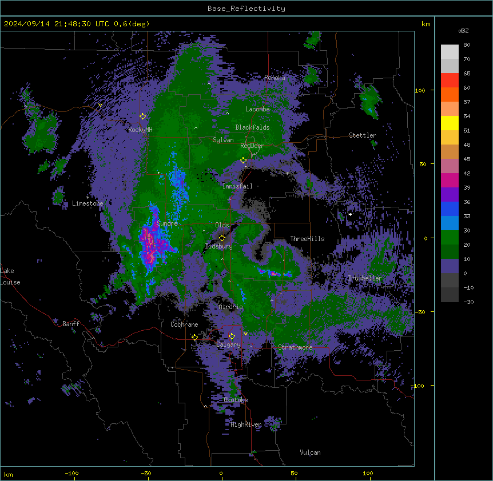Select the -50 tick label on right axis
The height and width of the screenshot is (481, 493).
(x=420, y=312)
